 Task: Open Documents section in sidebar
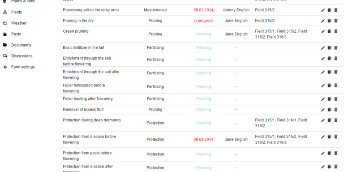coord(21,45)
